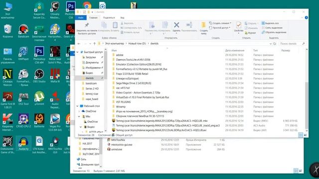The height and width of the screenshot is (179, 319).
Task: Select the Bandicam desktop icon
Action: (x=23, y=31)
